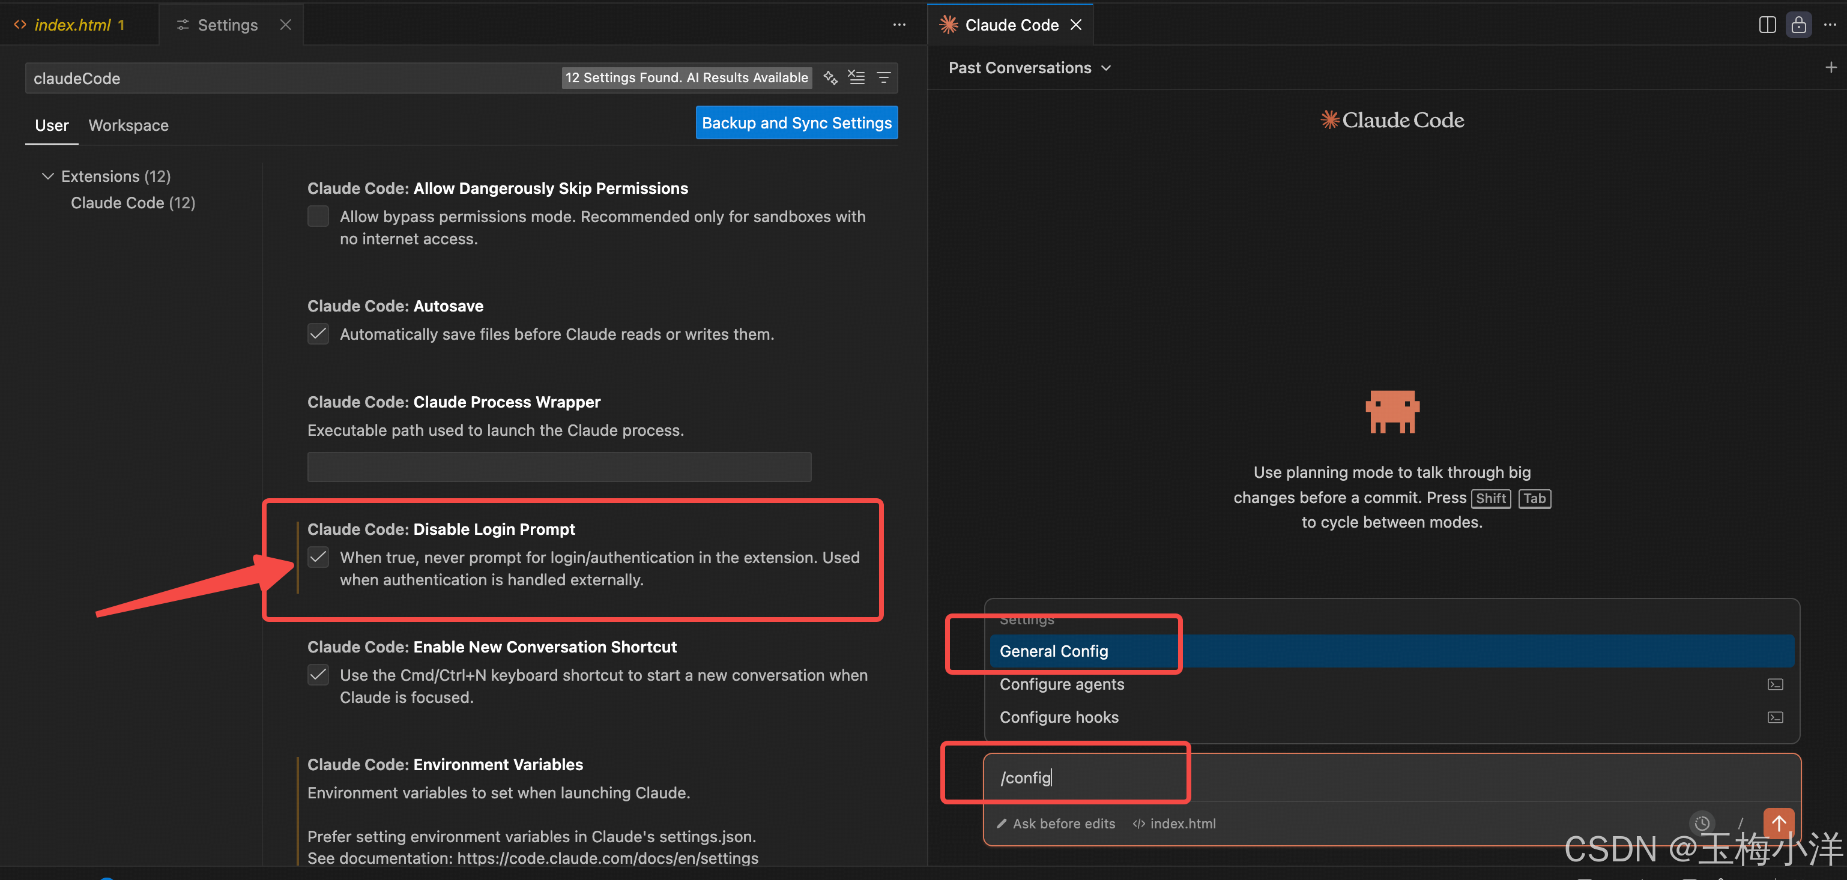Click the sparkle AI settings icon

(x=830, y=77)
